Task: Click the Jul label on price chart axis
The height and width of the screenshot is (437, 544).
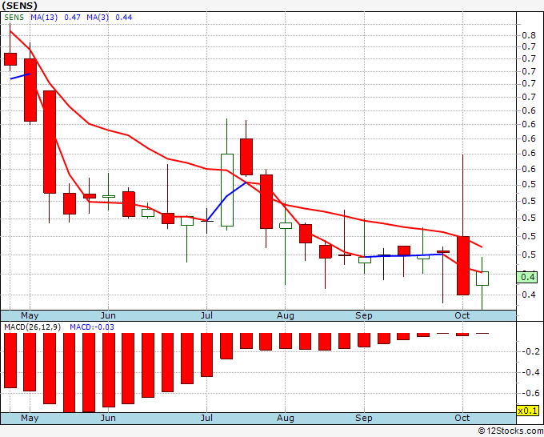Action: point(206,315)
